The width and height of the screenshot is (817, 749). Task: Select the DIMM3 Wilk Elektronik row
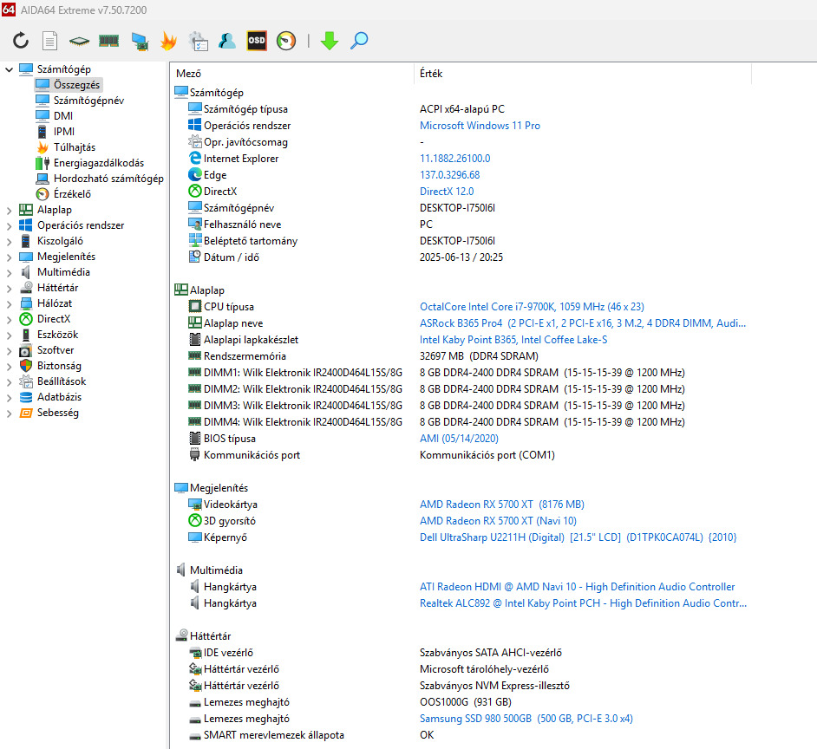coord(436,406)
